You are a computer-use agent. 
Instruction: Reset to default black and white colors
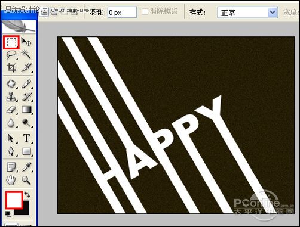pos(8,214)
